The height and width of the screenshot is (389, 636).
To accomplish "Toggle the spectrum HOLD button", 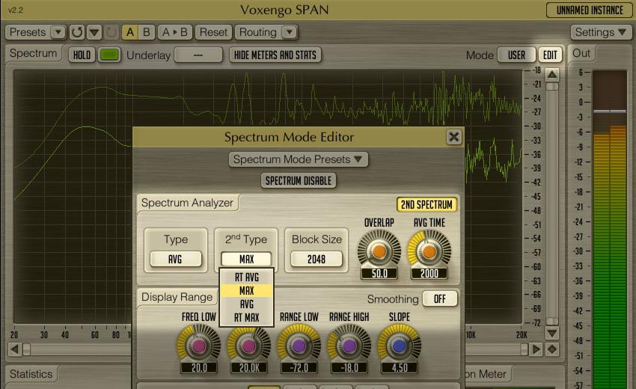I will click(82, 55).
